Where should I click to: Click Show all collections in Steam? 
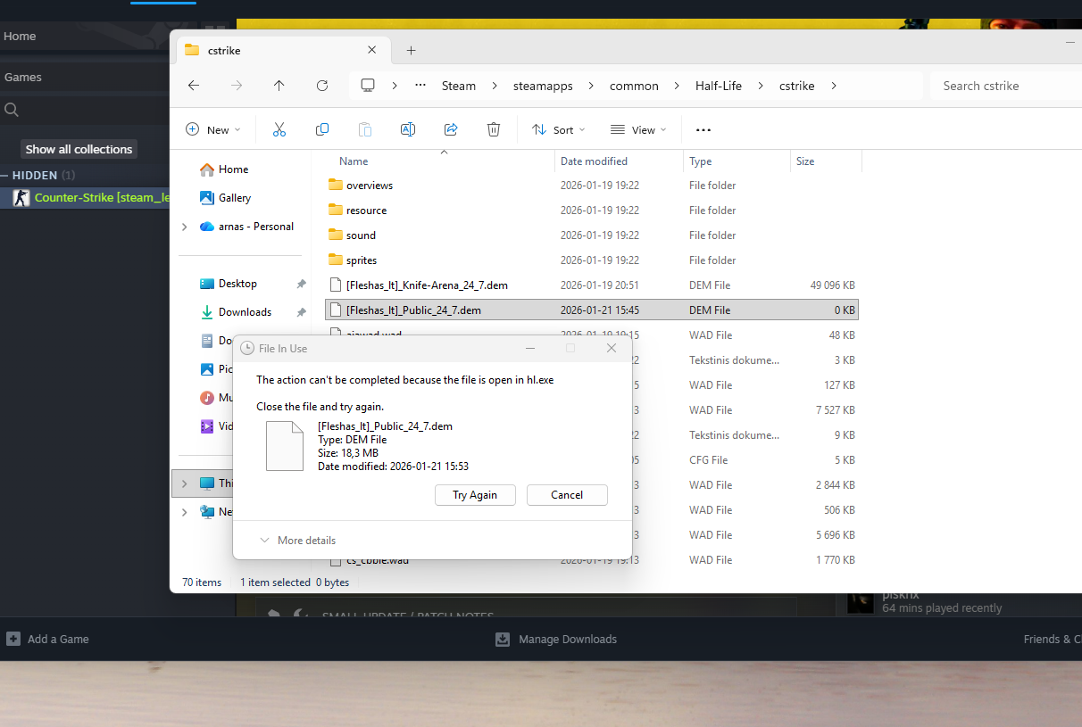79,149
